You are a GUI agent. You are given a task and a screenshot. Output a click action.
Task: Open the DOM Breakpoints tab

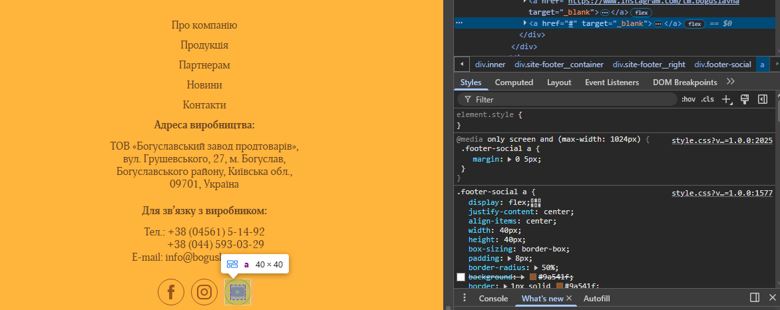point(685,82)
